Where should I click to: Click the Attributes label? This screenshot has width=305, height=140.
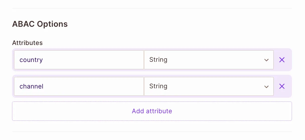(27, 43)
